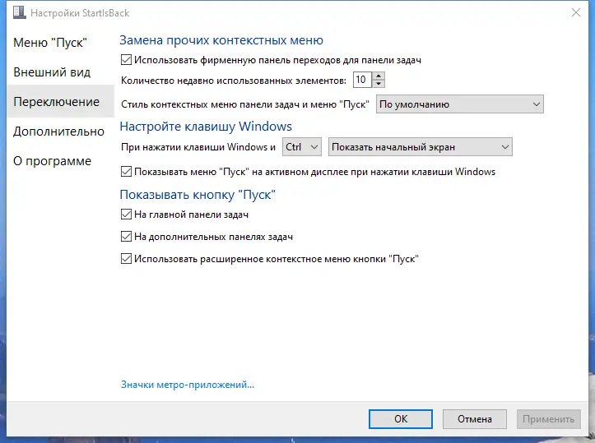Close the Настройки StartIsBack window

(576, 12)
